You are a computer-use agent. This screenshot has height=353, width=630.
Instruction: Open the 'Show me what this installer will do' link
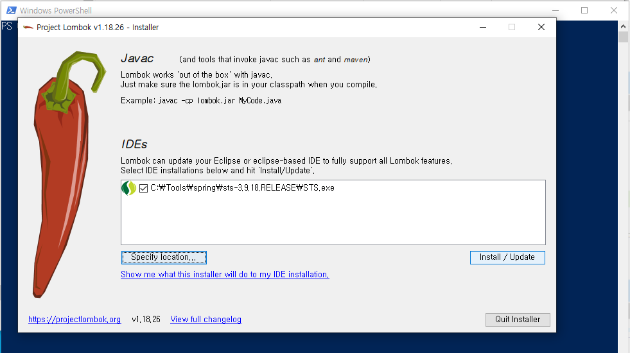click(x=225, y=274)
